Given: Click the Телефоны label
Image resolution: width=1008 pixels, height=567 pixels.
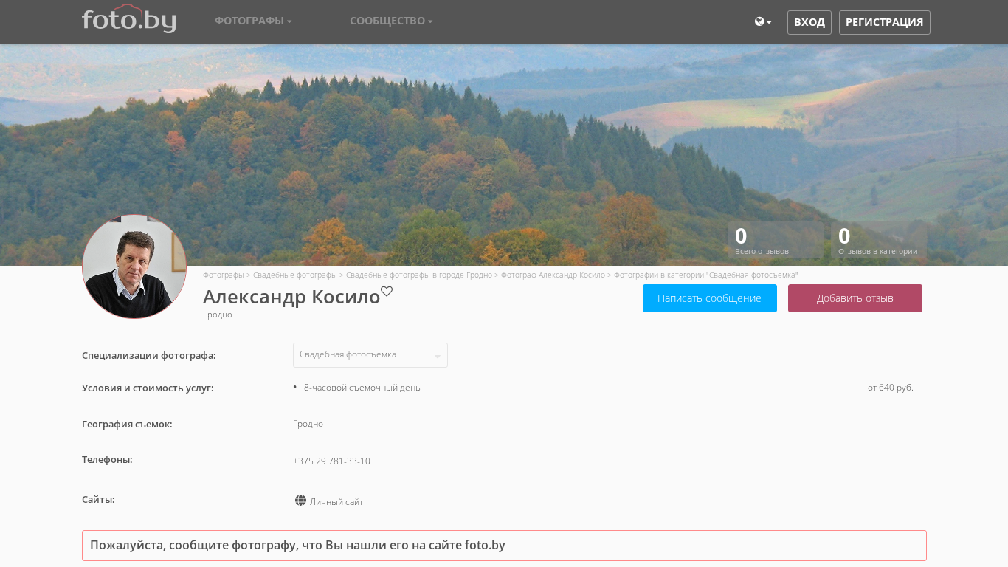Looking at the screenshot, I should click(107, 459).
